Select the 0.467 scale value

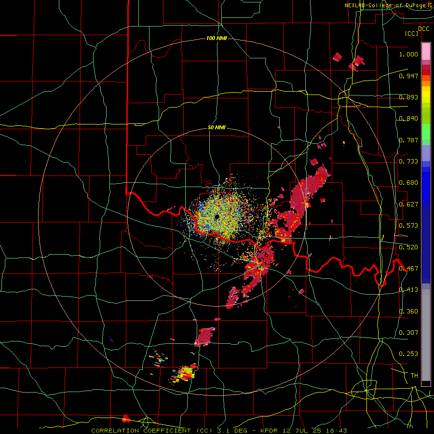(x=408, y=269)
